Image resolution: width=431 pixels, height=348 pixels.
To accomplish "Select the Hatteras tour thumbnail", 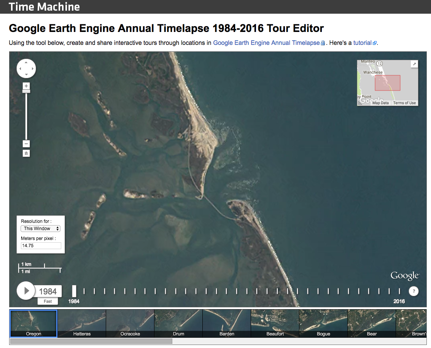I will tap(82, 324).
